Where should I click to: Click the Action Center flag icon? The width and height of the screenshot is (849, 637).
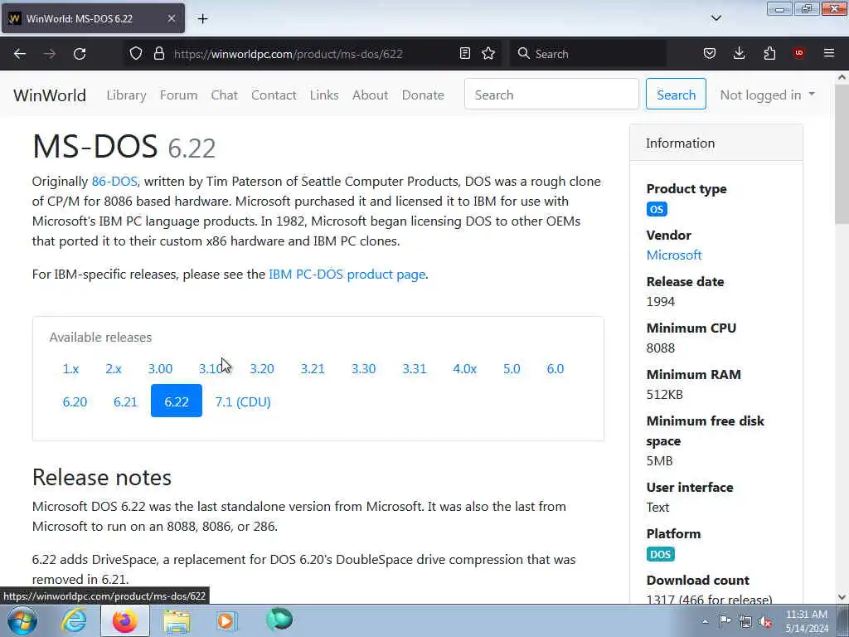click(725, 620)
